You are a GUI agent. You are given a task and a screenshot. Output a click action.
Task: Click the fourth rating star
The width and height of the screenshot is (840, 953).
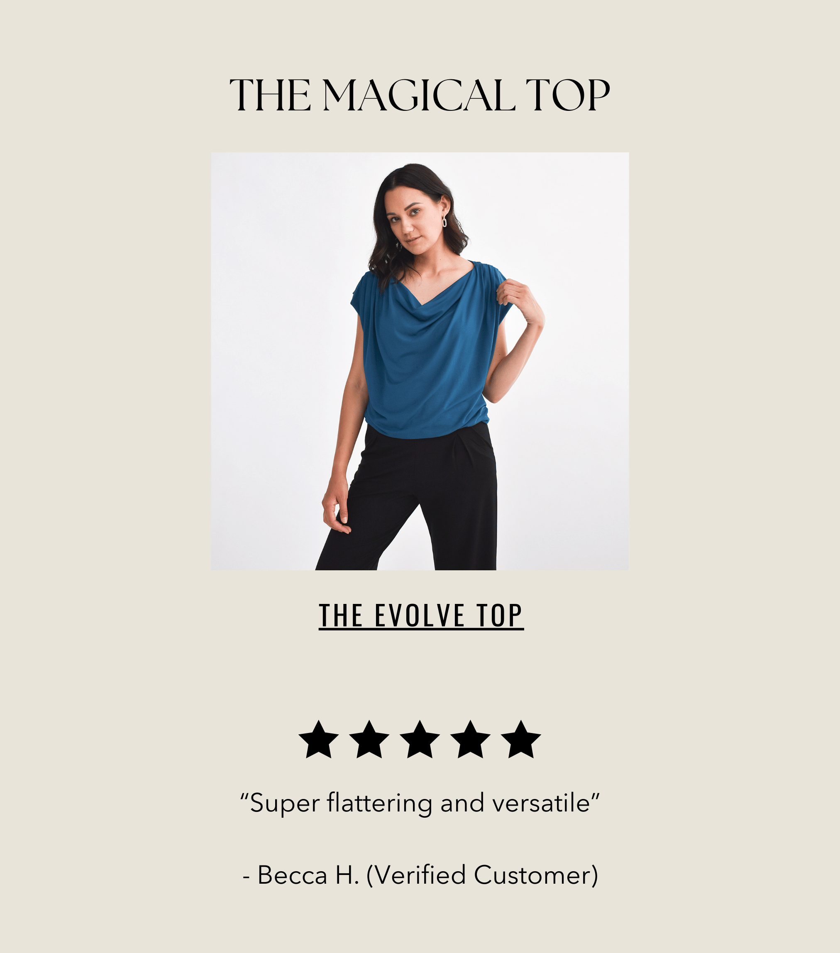point(470,740)
